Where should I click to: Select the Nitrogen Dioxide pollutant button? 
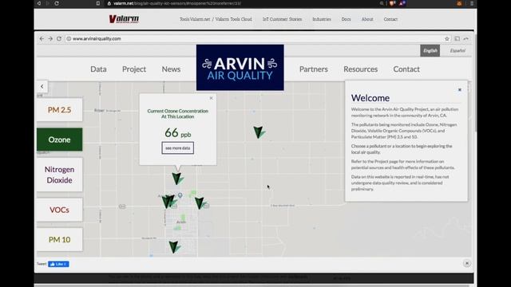click(x=59, y=175)
